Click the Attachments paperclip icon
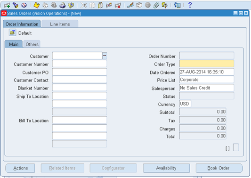This screenshot has height=178, width=251. click(x=156, y=5)
